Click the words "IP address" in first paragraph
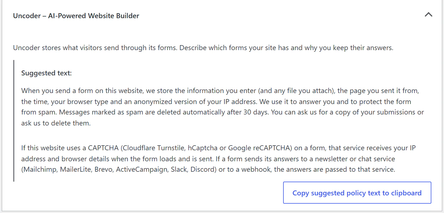 click(240, 102)
